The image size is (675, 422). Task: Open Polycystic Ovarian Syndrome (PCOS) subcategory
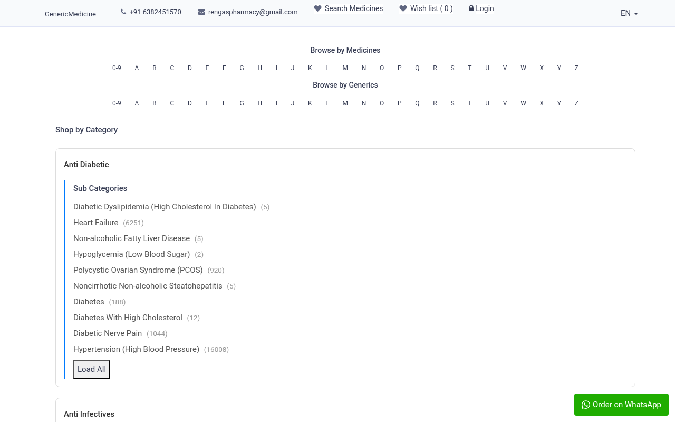[x=138, y=270]
